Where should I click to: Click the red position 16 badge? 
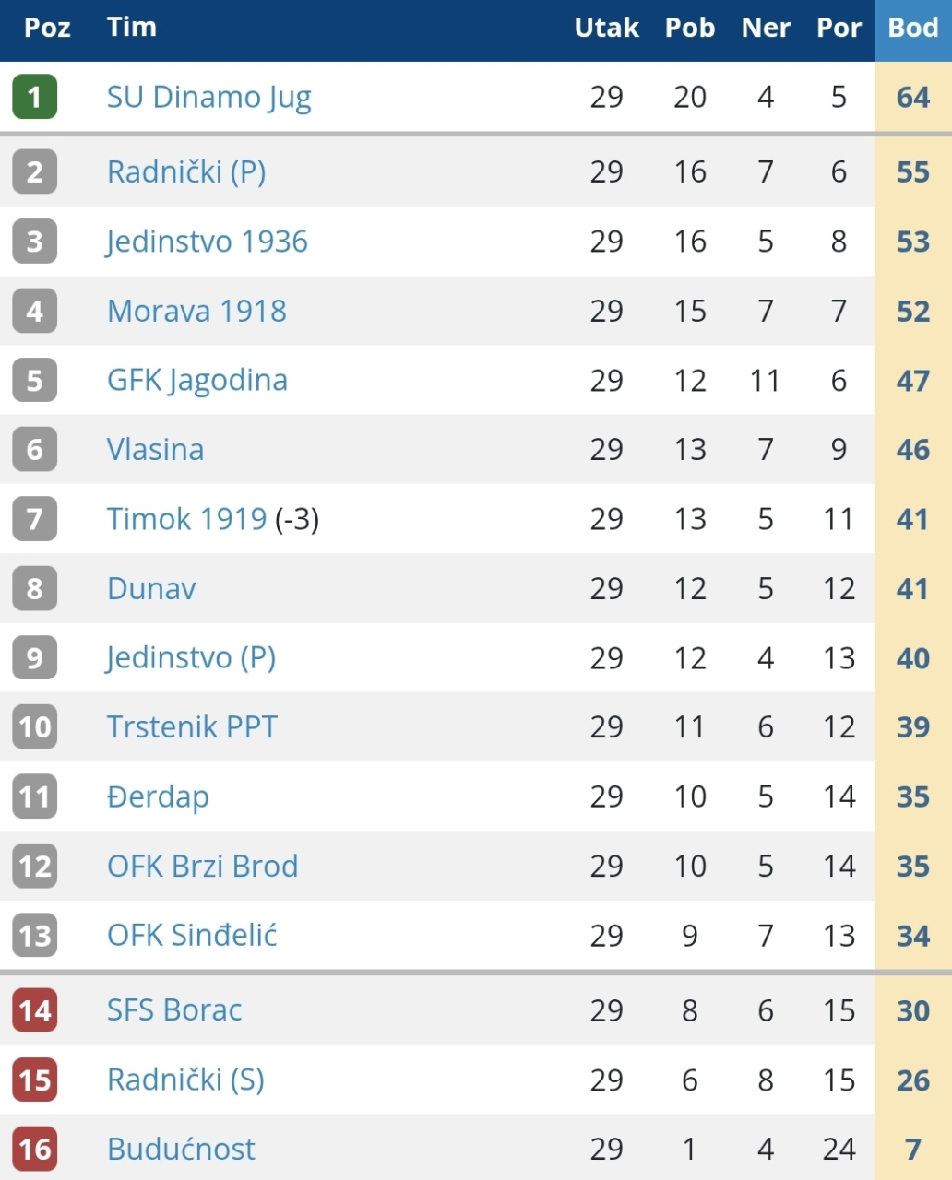point(35,1150)
